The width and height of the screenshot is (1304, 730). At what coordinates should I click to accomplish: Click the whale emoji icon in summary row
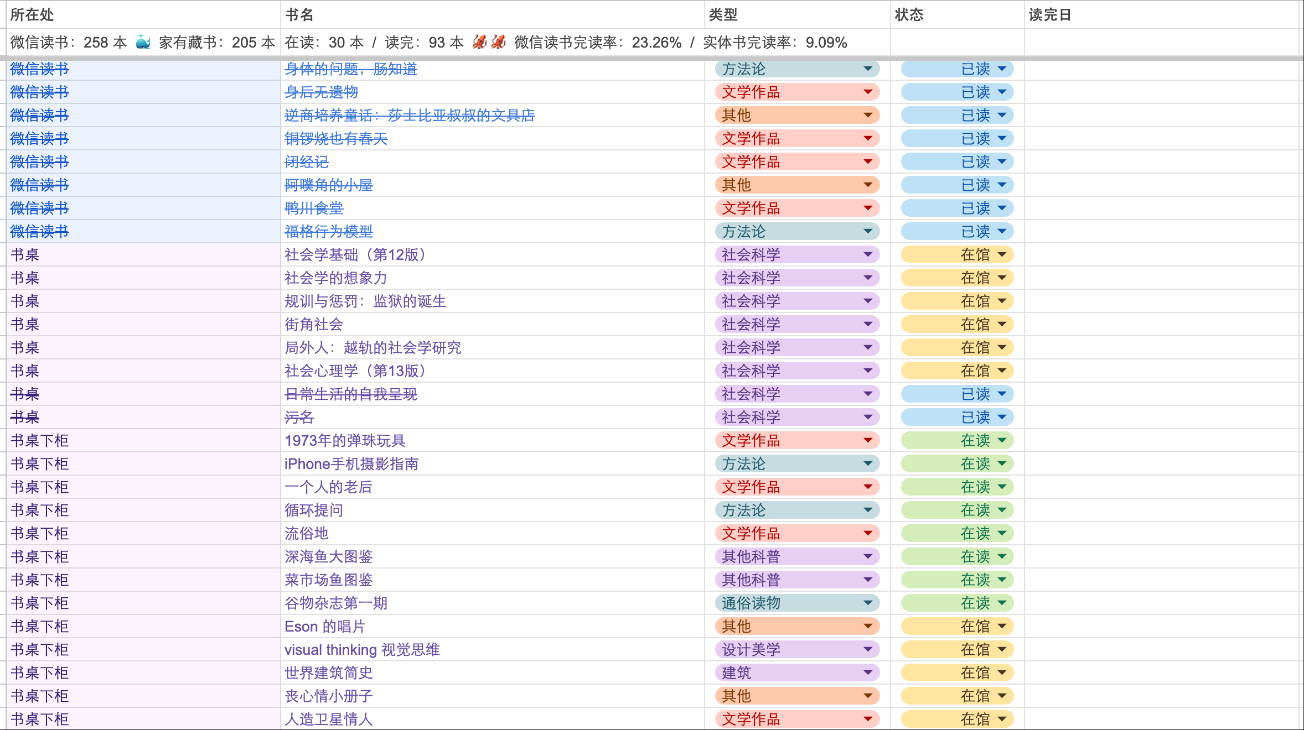[143, 43]
